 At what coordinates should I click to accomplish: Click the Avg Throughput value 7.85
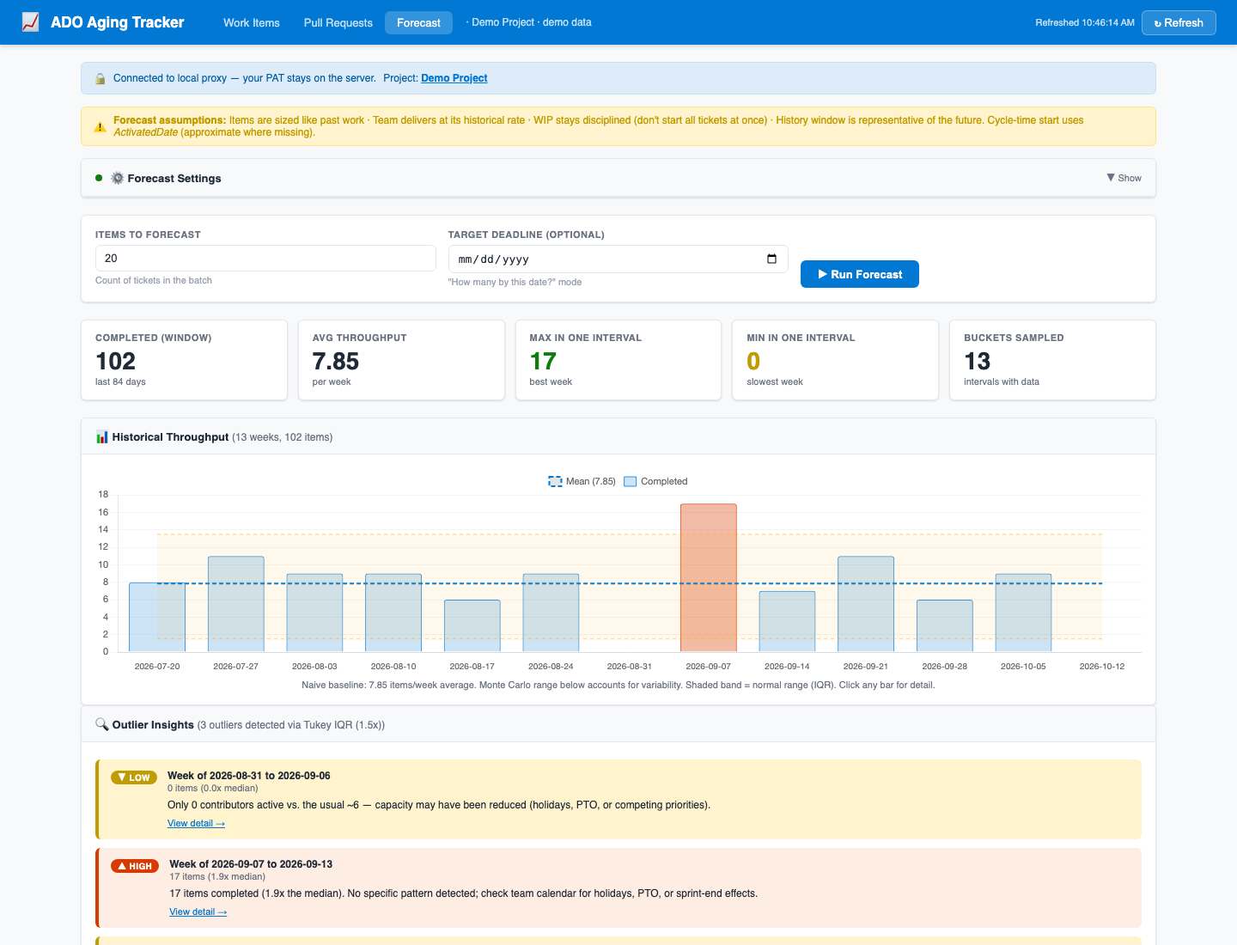[336, 361]
